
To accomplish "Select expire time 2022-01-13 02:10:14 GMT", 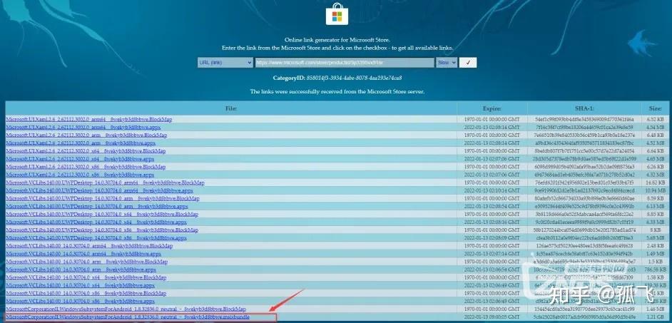I will 492,190.
